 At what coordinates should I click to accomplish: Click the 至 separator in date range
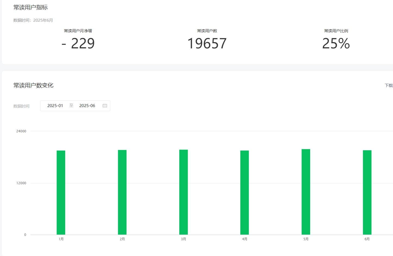[x=71, y=105]
